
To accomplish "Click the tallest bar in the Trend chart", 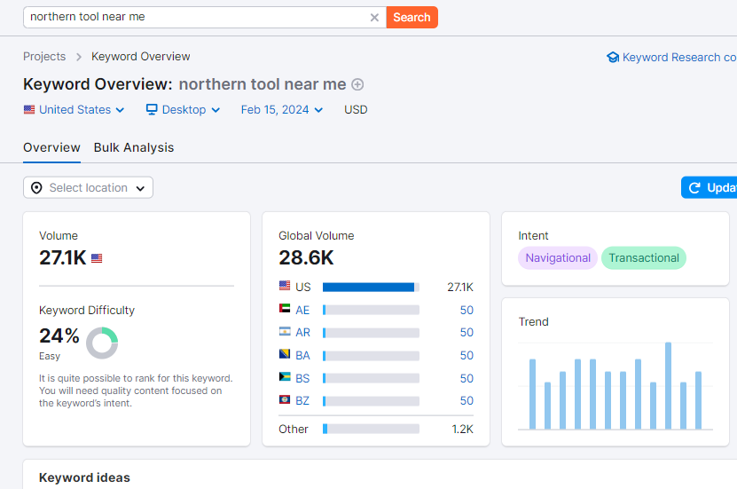I will (668, 385).
